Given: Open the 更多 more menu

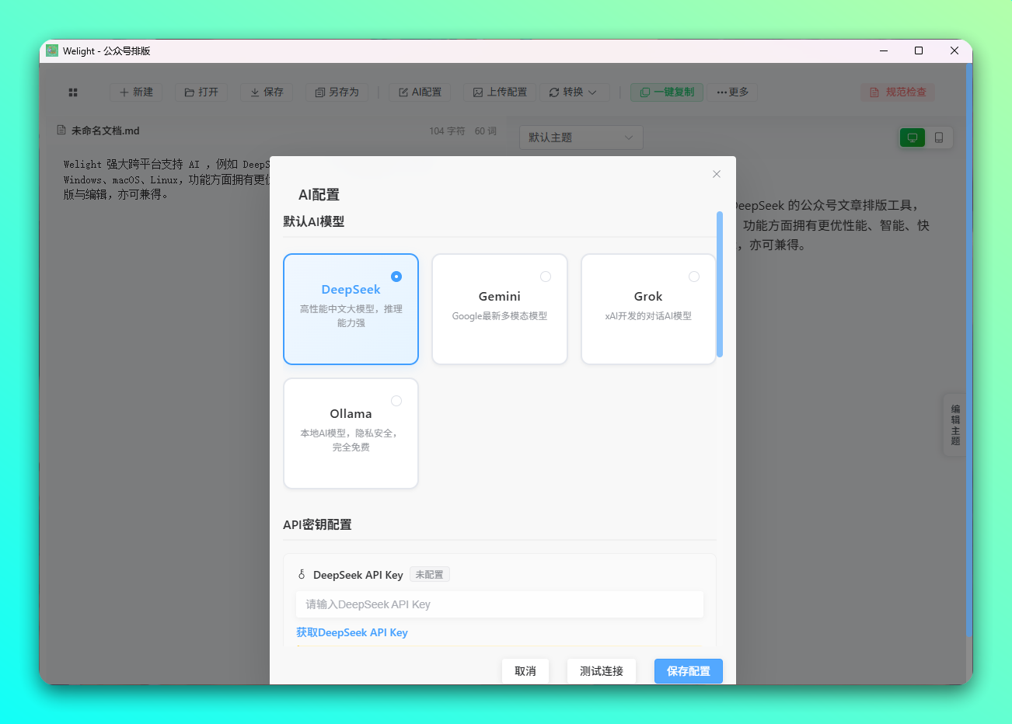Looking at the screenshot, I should [733, 92].
